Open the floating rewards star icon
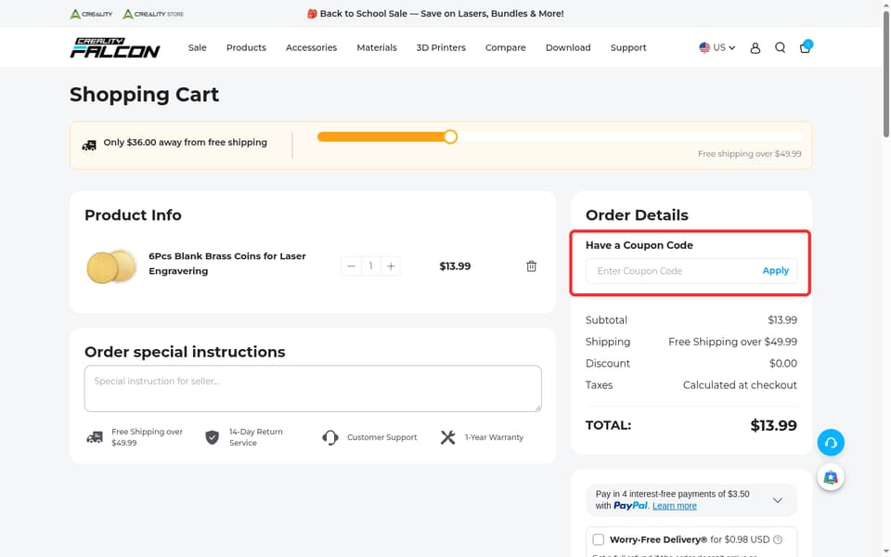Image resolution: width=891 pixels, height=557 pixels. coord(831,477)
